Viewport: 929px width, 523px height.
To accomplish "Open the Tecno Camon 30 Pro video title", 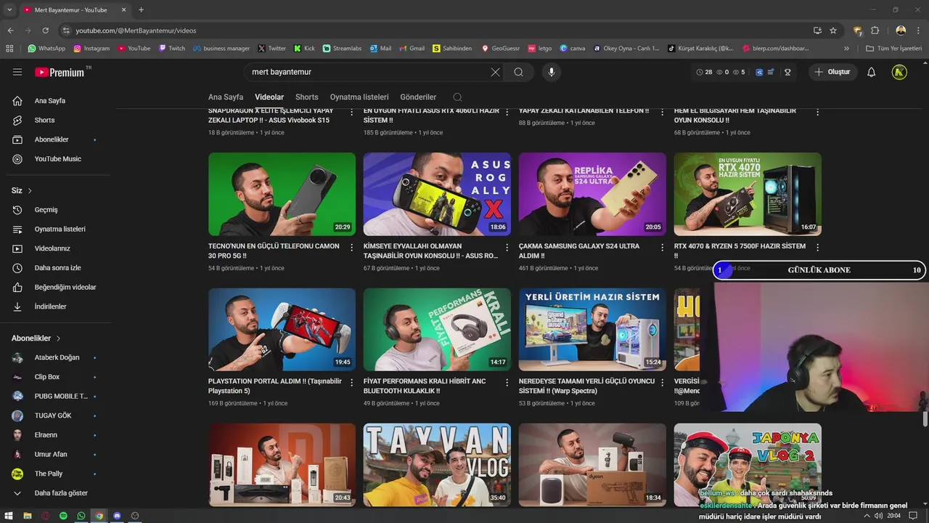I will pyautogui.click(x=274, y=251).
